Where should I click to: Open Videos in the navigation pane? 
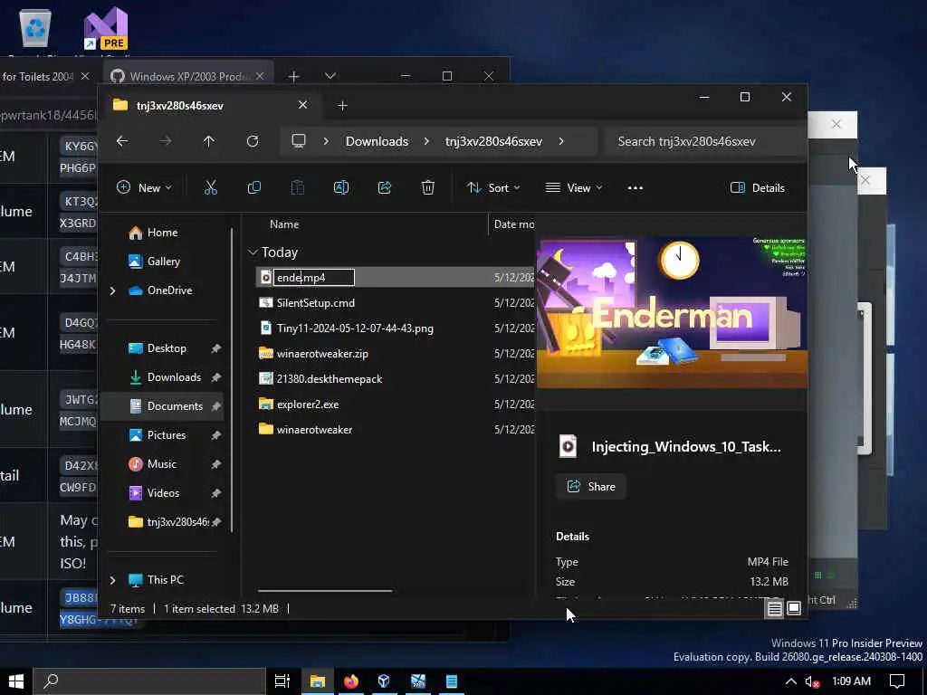coord(154,493)
